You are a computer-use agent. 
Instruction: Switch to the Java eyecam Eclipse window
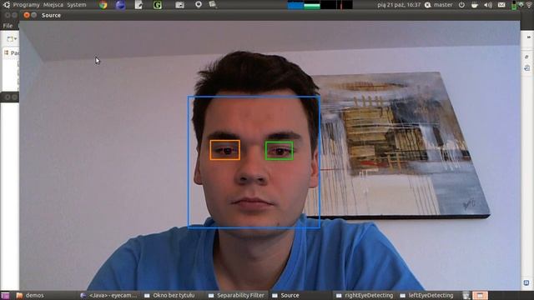pyautogui.click(x=109, y=295)
